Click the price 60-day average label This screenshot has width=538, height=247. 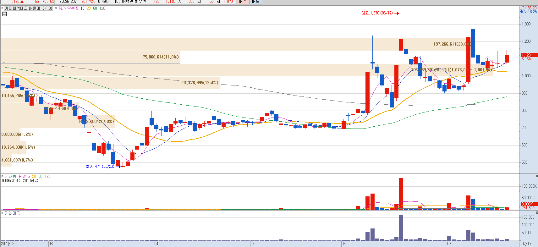click(x=95, y=8)
